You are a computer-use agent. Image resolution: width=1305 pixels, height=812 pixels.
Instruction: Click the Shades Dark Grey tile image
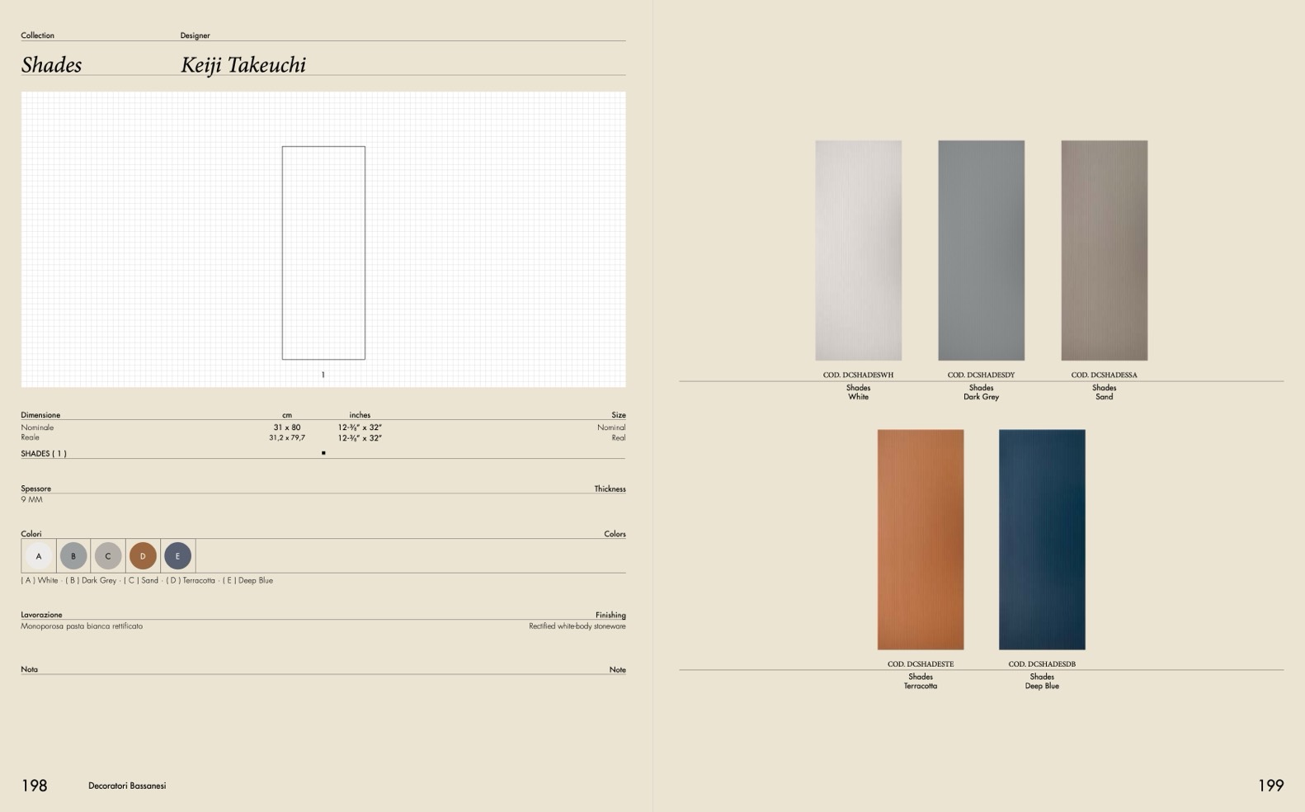click(x=981, y=250)
